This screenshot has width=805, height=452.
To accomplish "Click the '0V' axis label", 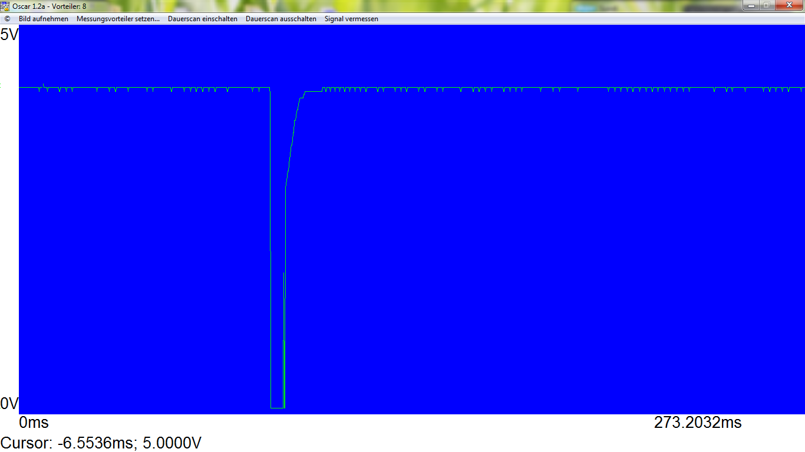I will 9,404.
